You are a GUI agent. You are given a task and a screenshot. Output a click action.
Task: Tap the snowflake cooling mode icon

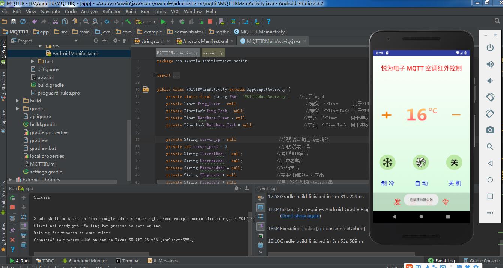pos(387,163)
